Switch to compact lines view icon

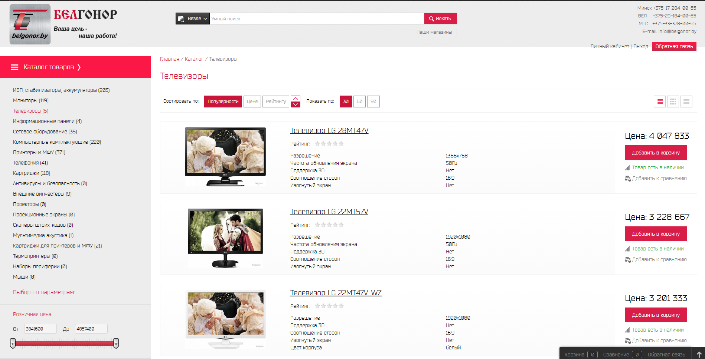pyautogui.click(x=686, y=102)
